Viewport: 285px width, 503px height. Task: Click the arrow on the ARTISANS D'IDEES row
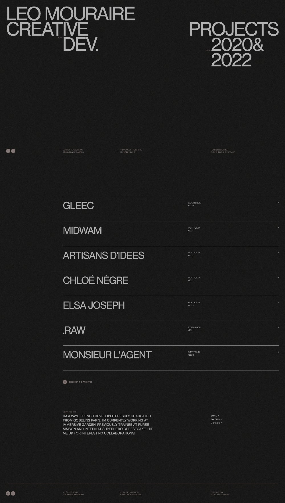pos(278,252)
